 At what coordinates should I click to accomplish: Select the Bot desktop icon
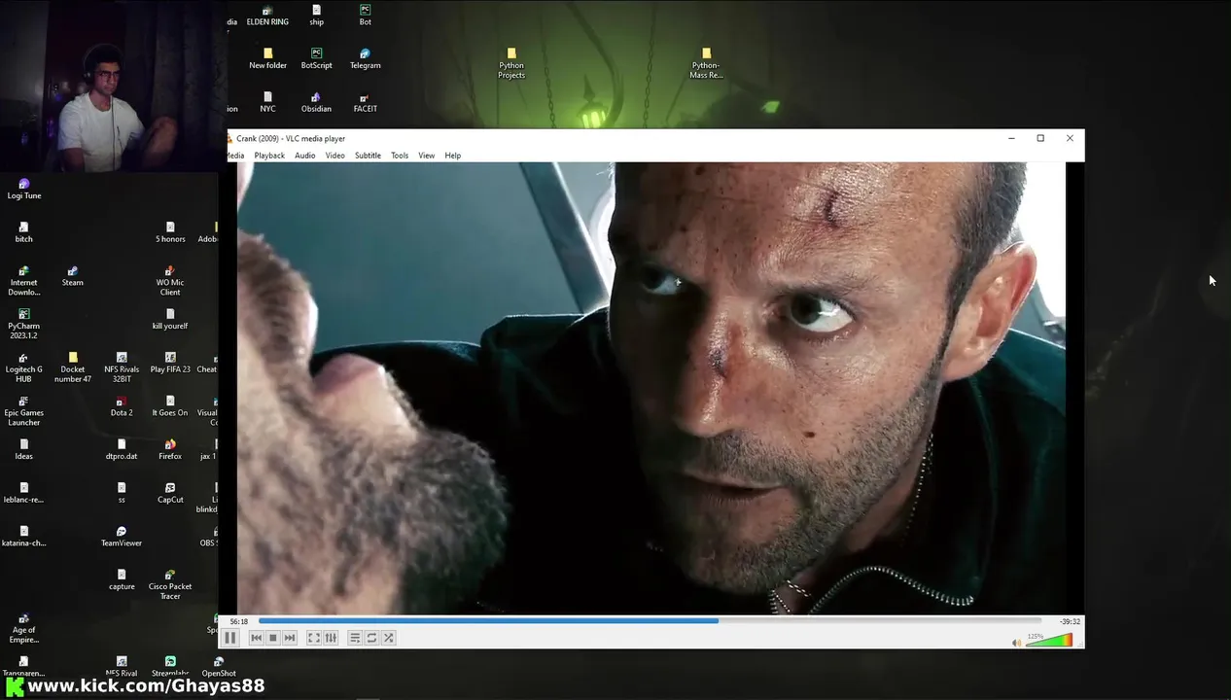tap(365, 16)
